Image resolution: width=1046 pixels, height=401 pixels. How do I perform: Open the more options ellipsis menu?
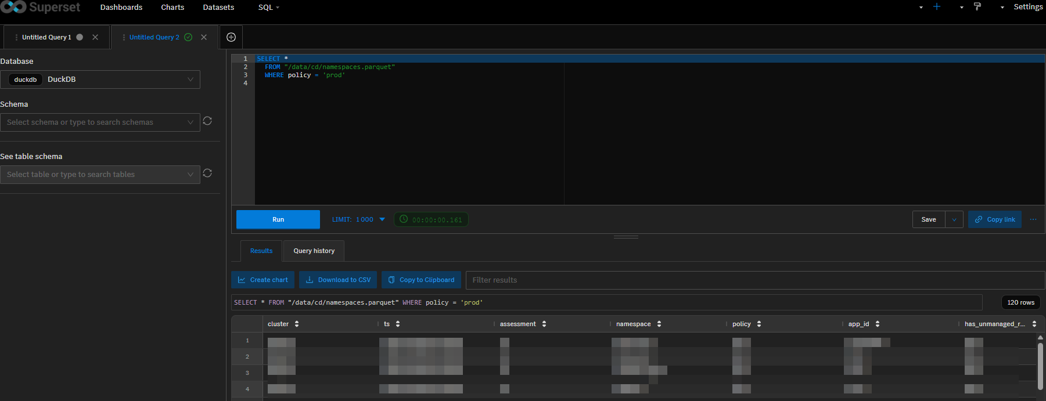[x=1033, y=219]
